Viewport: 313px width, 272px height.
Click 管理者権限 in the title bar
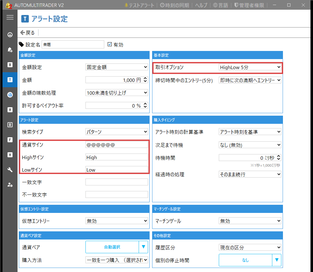pyautogui.click(x=249, y=5)
